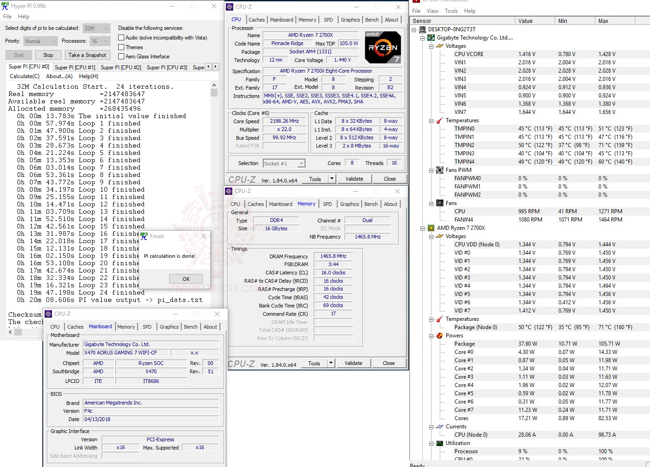Collapse the DESKTOP-0NG2T3T tree node
650x467 pixels.
pyautogui.click(x=414, y=29)
